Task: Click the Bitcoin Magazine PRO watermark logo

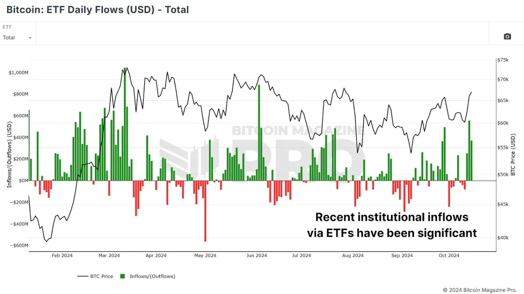Action: pos(262,150)
